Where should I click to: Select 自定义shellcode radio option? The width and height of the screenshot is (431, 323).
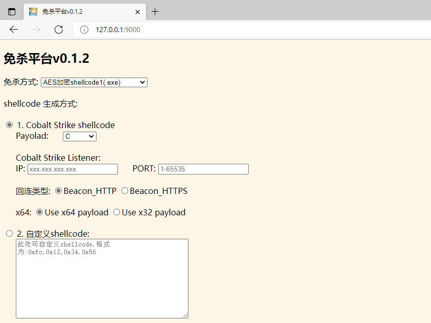coord(9,234)
